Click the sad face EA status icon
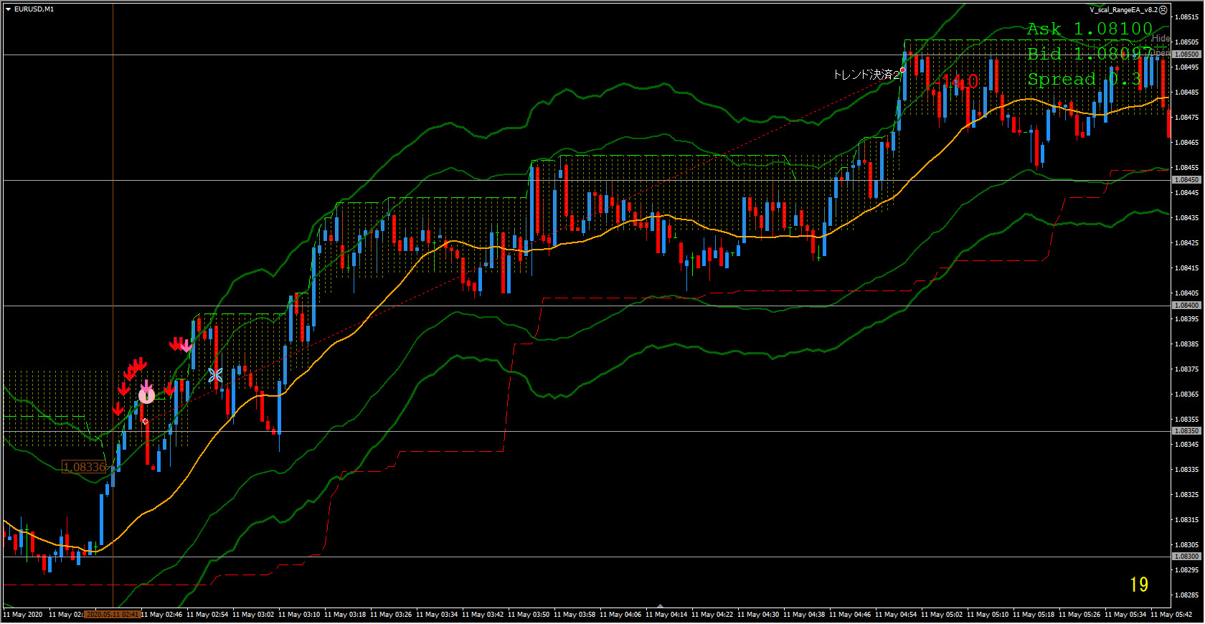 1163,10
